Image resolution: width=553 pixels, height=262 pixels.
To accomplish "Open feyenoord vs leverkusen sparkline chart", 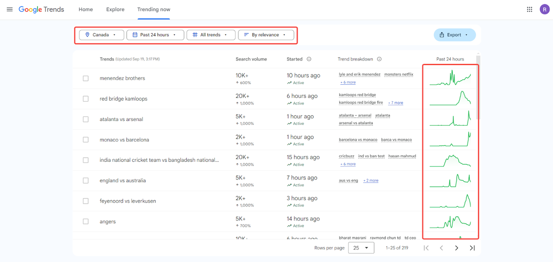I will point(450,201).
